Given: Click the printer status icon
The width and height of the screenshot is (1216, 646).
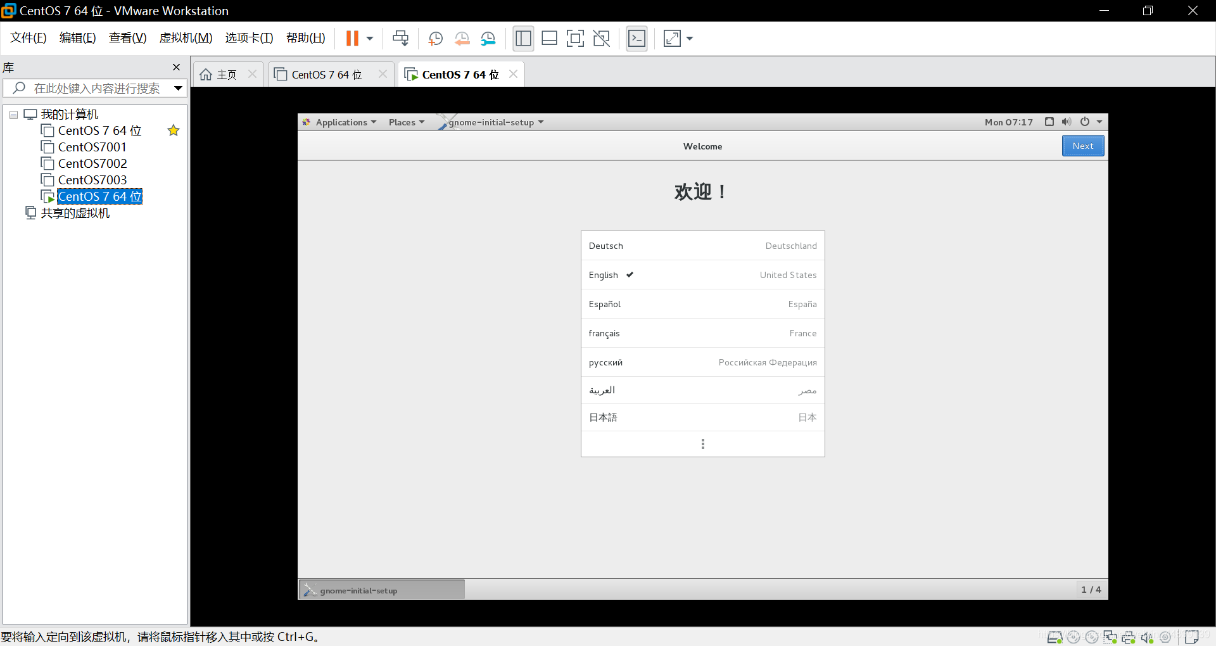Looking at the screenshot, I should pos(1129,637).
